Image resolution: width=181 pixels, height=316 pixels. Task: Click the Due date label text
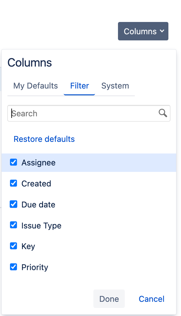click(x=38, y=205)
